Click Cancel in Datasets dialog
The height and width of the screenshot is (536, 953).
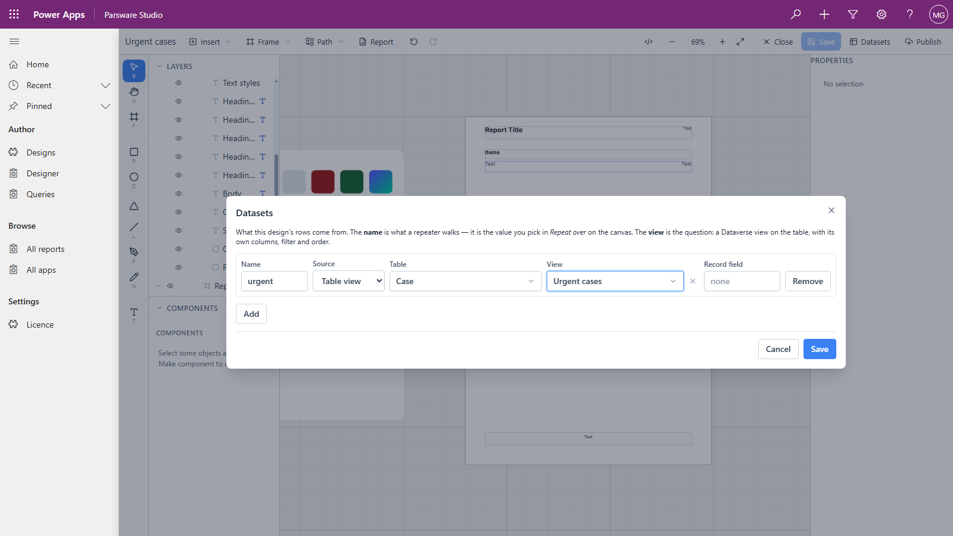[x=778, y=349]
